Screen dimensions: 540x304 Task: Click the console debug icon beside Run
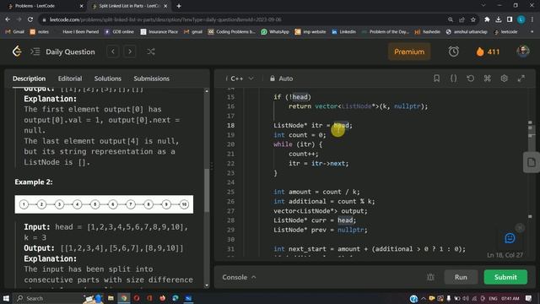click(x=430, y=277)
